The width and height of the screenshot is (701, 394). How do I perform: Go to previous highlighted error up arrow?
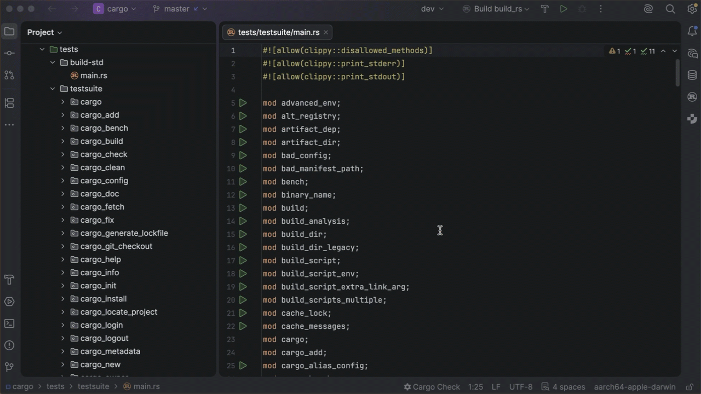tap(663, 51)
